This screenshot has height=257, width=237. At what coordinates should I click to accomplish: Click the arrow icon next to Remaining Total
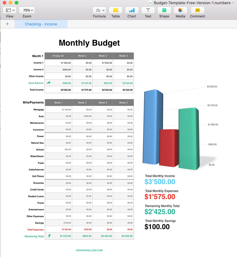(x=49, y=236)
